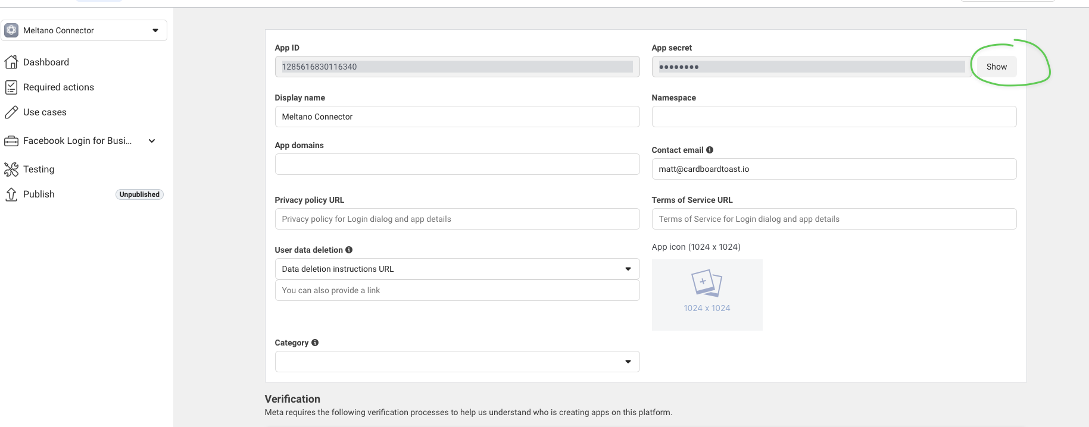Click the Contact email info icon
Viewport: 1089px width, 427px height.
coord(710,150)
